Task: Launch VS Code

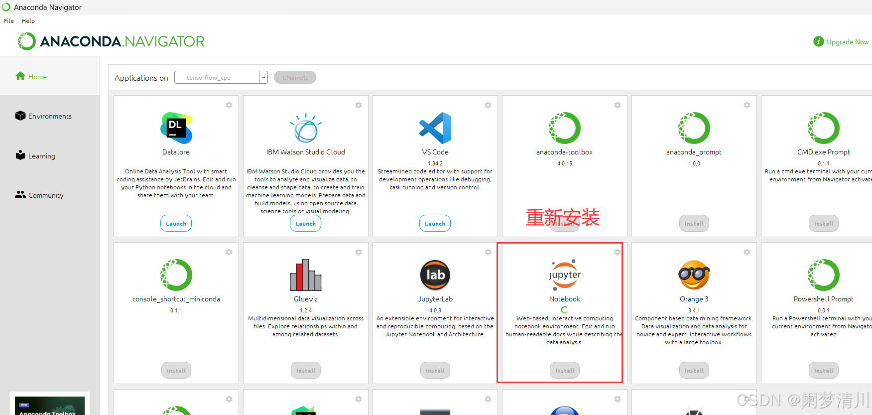Action: pos(435,224)
